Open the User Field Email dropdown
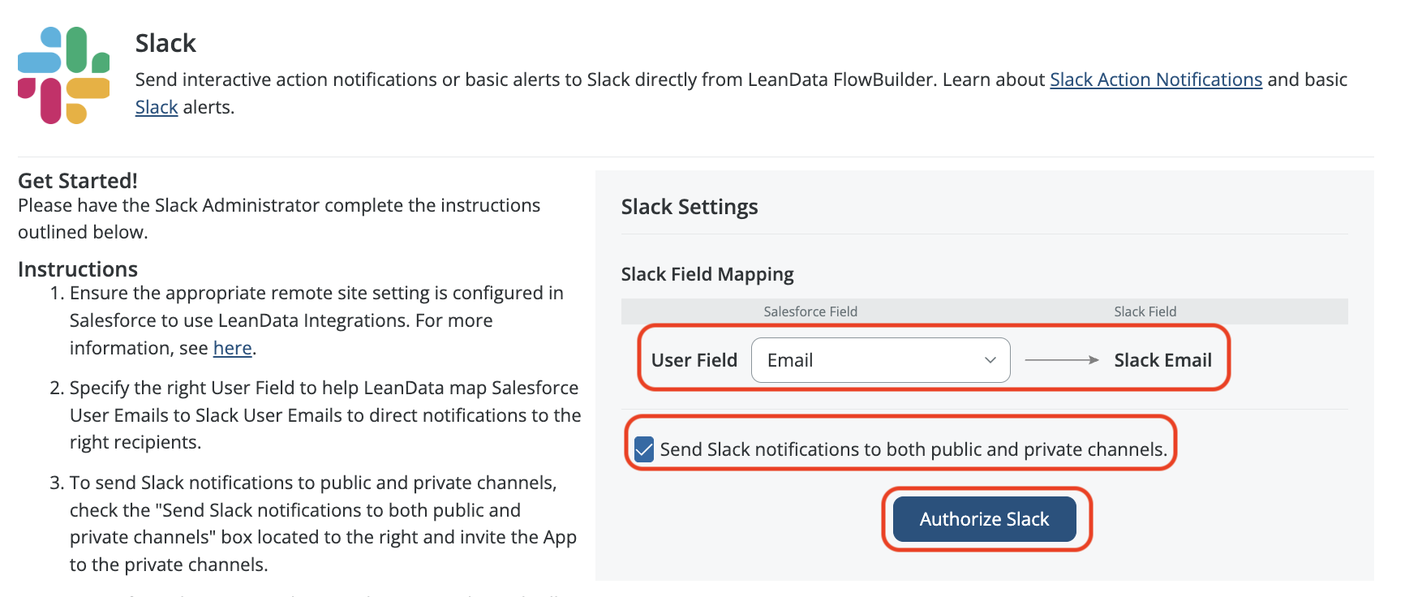Viewport: 1405px width, 597px height. 881,360
